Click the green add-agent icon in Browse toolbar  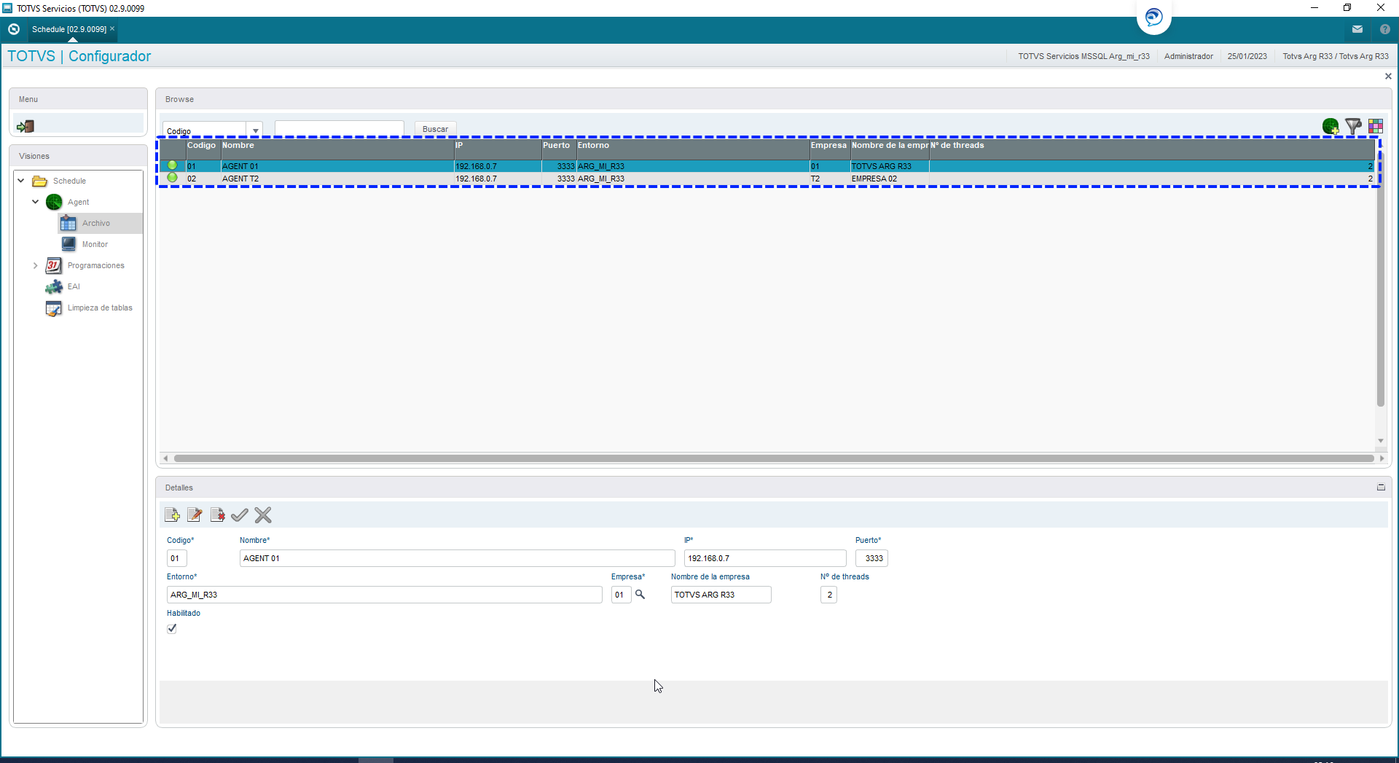(x=1331, y=126)
